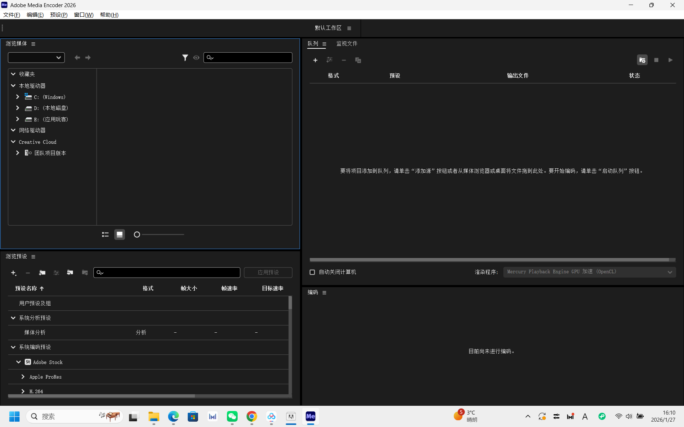Open the renderer Mercury Playback Engine dropdown
684x427 pixels.
coord(589,272)
